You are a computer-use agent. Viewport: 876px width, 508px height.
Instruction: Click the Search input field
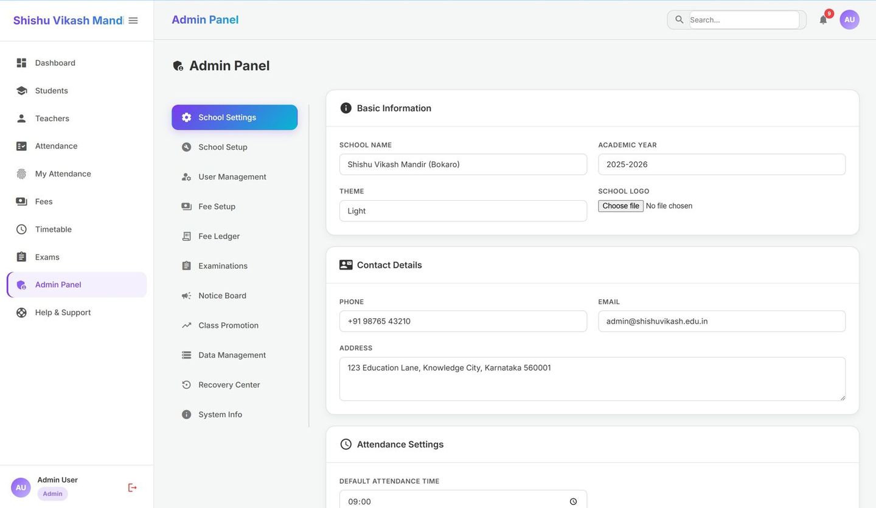click(x=744, y=19)
